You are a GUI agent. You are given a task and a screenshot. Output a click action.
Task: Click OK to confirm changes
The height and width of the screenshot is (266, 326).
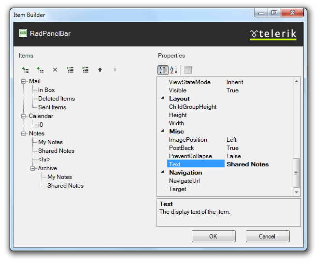click(213, 236)
